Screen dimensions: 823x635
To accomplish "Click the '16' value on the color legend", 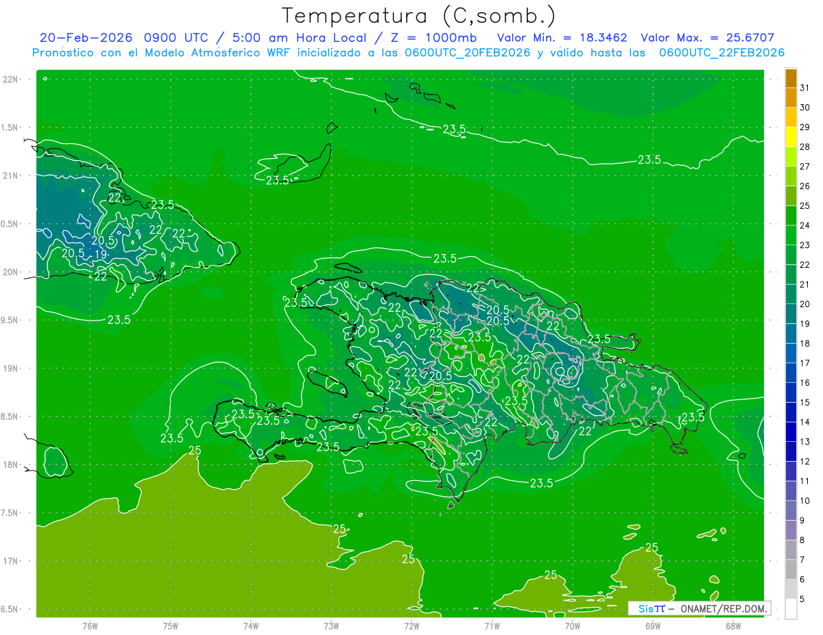I will [x=804, y=383].
